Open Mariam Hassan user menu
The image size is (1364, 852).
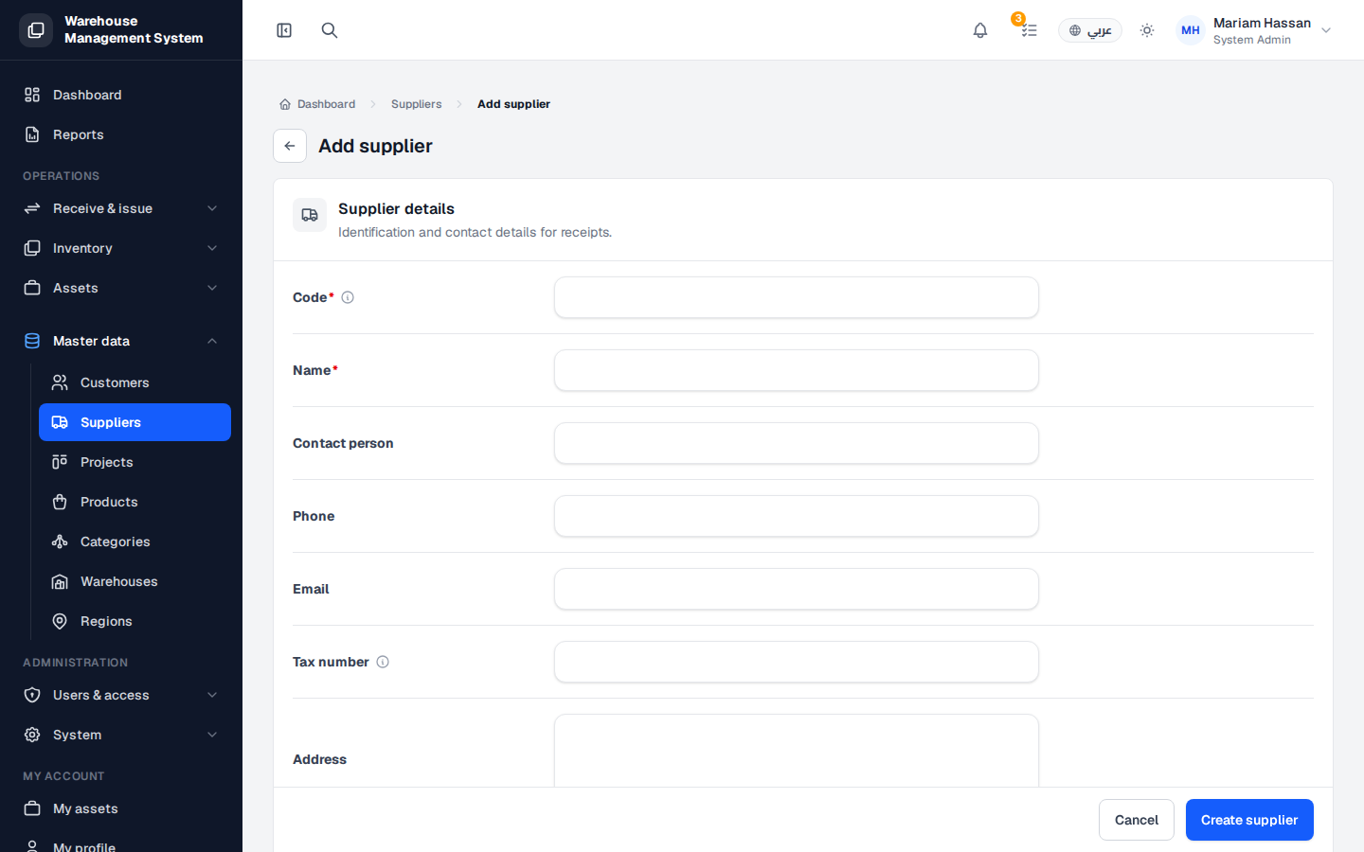tap(1254, 30)
